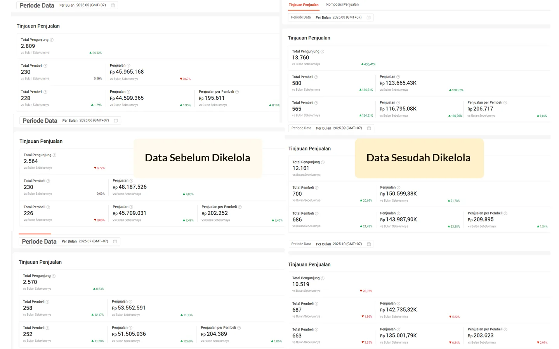Click info icon beside Penjualan per Pembeli Rp 195.611
Viewport: 559px width, 349px height.
click(237, 92)
